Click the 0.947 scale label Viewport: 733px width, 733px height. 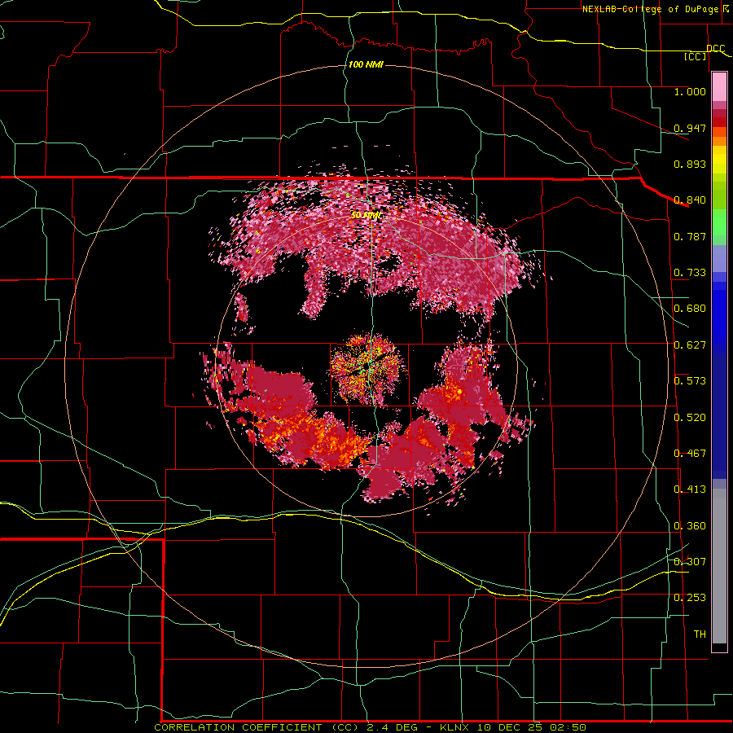(690, 128)
